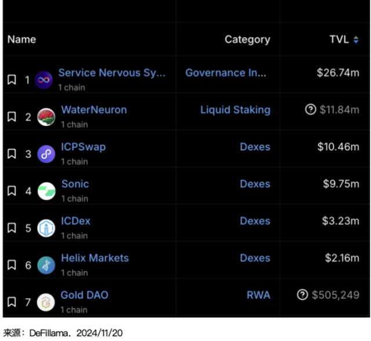
Task: Click the Gold DAO logo icon
Action: [46, 302]
